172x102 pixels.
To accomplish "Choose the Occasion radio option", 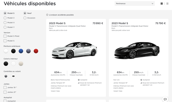I will coord(25,18).
